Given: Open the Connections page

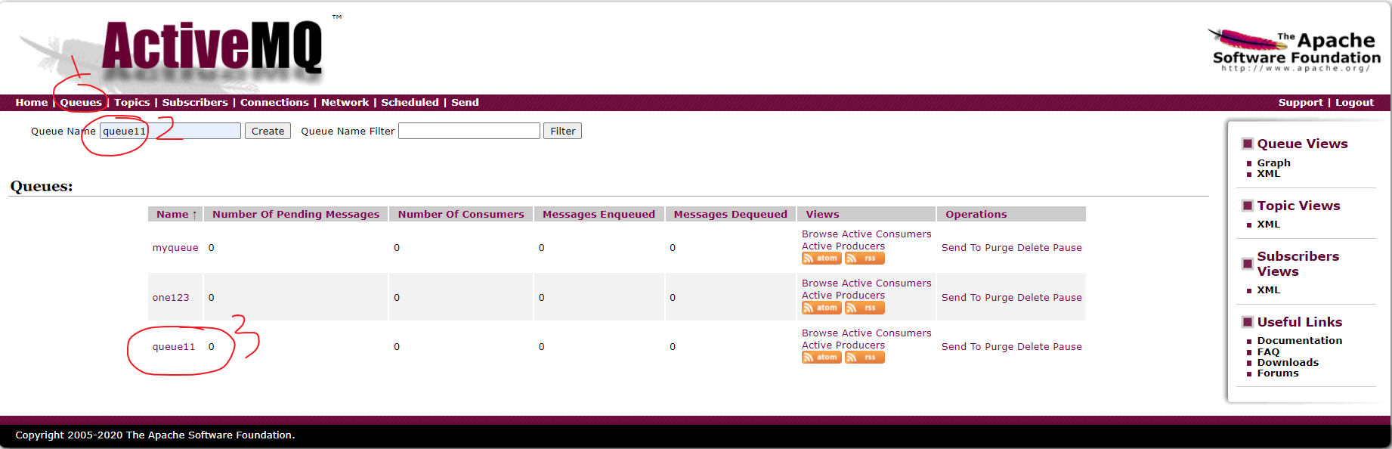Looking at the screenshot, I should click(x=274, y=102).
